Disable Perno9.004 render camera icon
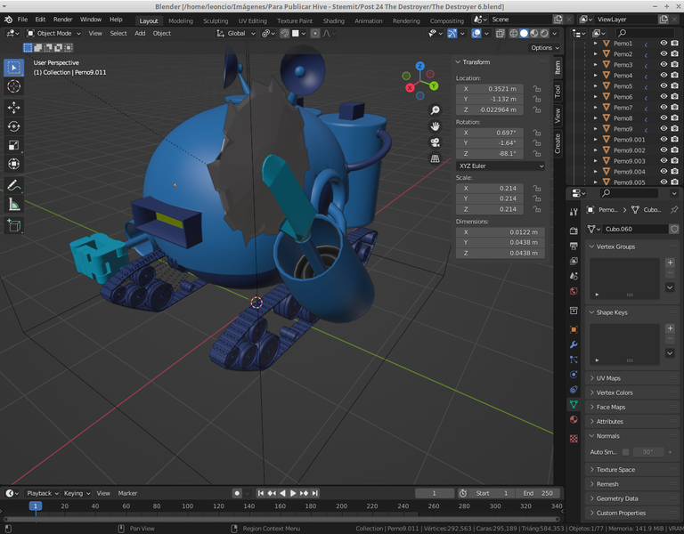This screenshot has height=534, width=684. pyautogui.click(x=675, y=171)
